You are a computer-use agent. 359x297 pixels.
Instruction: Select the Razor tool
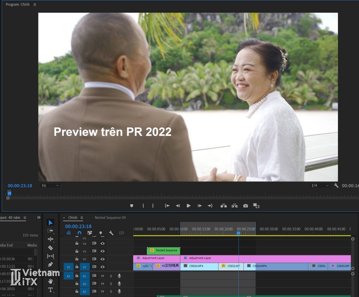point(50,248)
